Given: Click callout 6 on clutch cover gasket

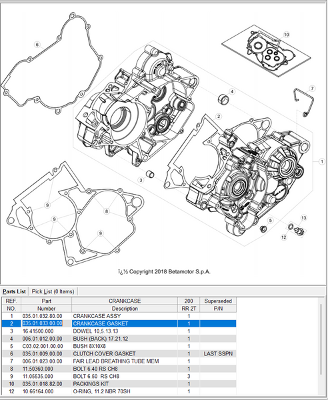Looking at the screenshot, I should (37, 45).
